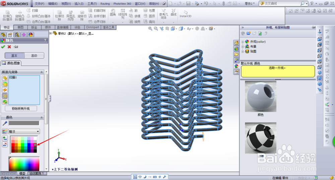Open the Design Library task pane tab
The image size is (335, 180).
(236, 49)
